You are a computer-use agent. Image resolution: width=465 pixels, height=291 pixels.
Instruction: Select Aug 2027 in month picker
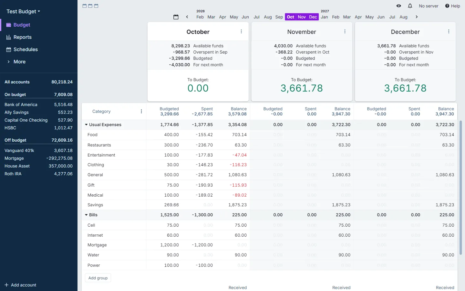click(x=403, y=17)
